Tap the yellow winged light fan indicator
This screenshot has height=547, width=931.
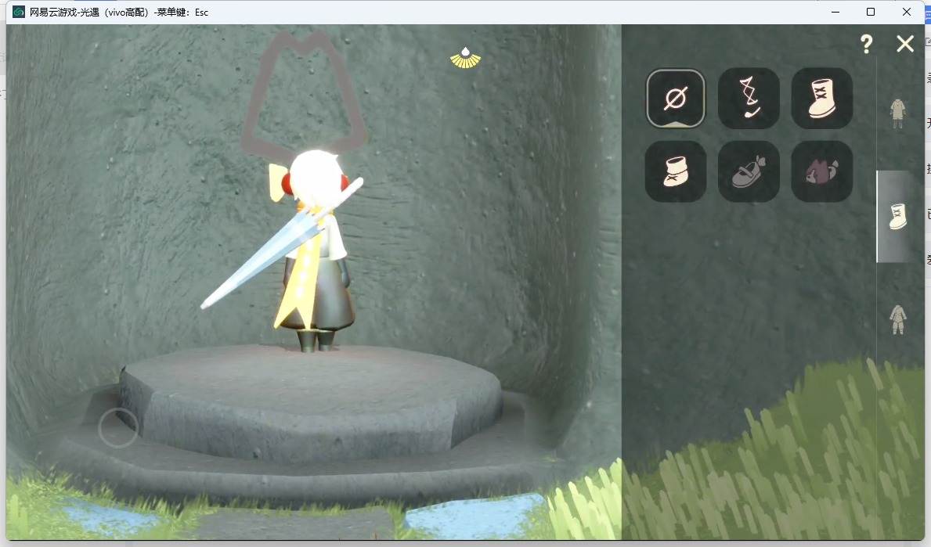coord(465,58)
